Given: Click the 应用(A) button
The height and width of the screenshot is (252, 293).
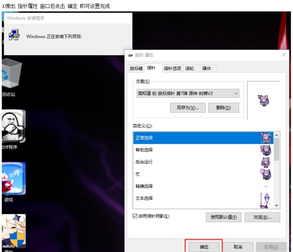Looking at the screenshot, I should point(271,247).
